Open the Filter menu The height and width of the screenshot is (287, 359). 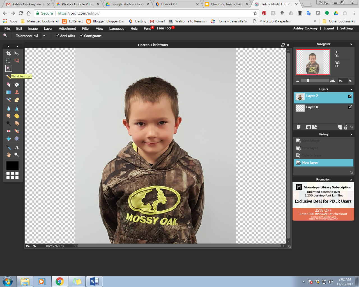point(86,28)
